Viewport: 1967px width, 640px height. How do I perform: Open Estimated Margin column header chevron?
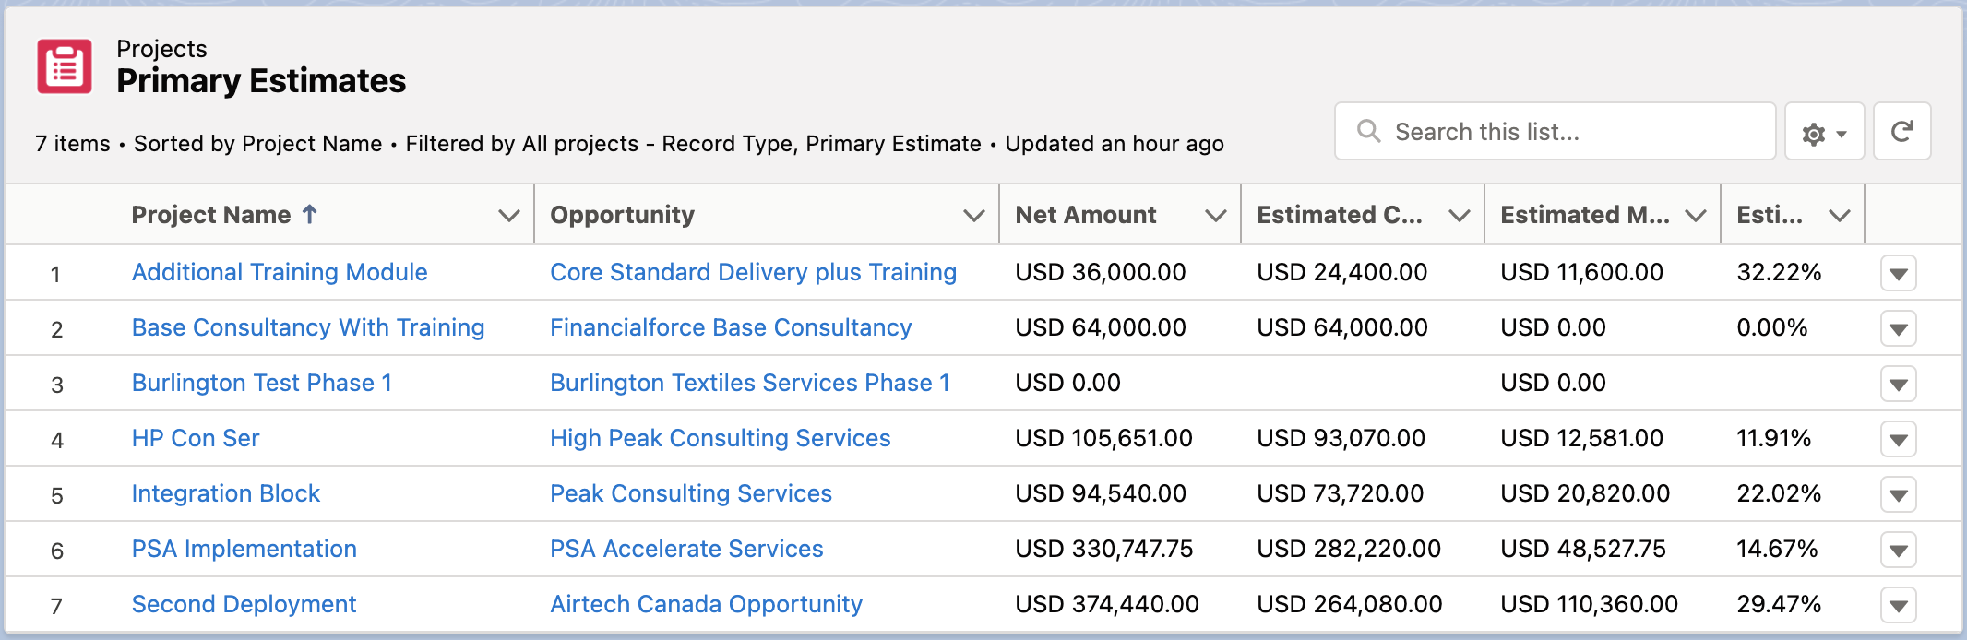click(x=1695, y=216)
